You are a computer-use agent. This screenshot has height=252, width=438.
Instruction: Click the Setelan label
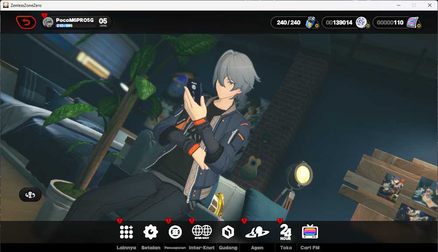[151, 248]
